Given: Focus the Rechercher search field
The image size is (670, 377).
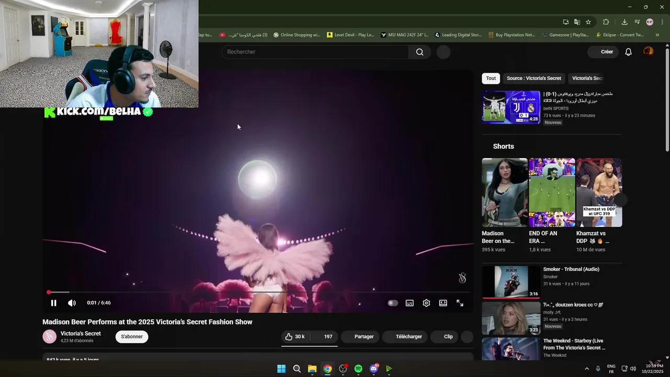Looking at the screenshot, I should point(315,52).
